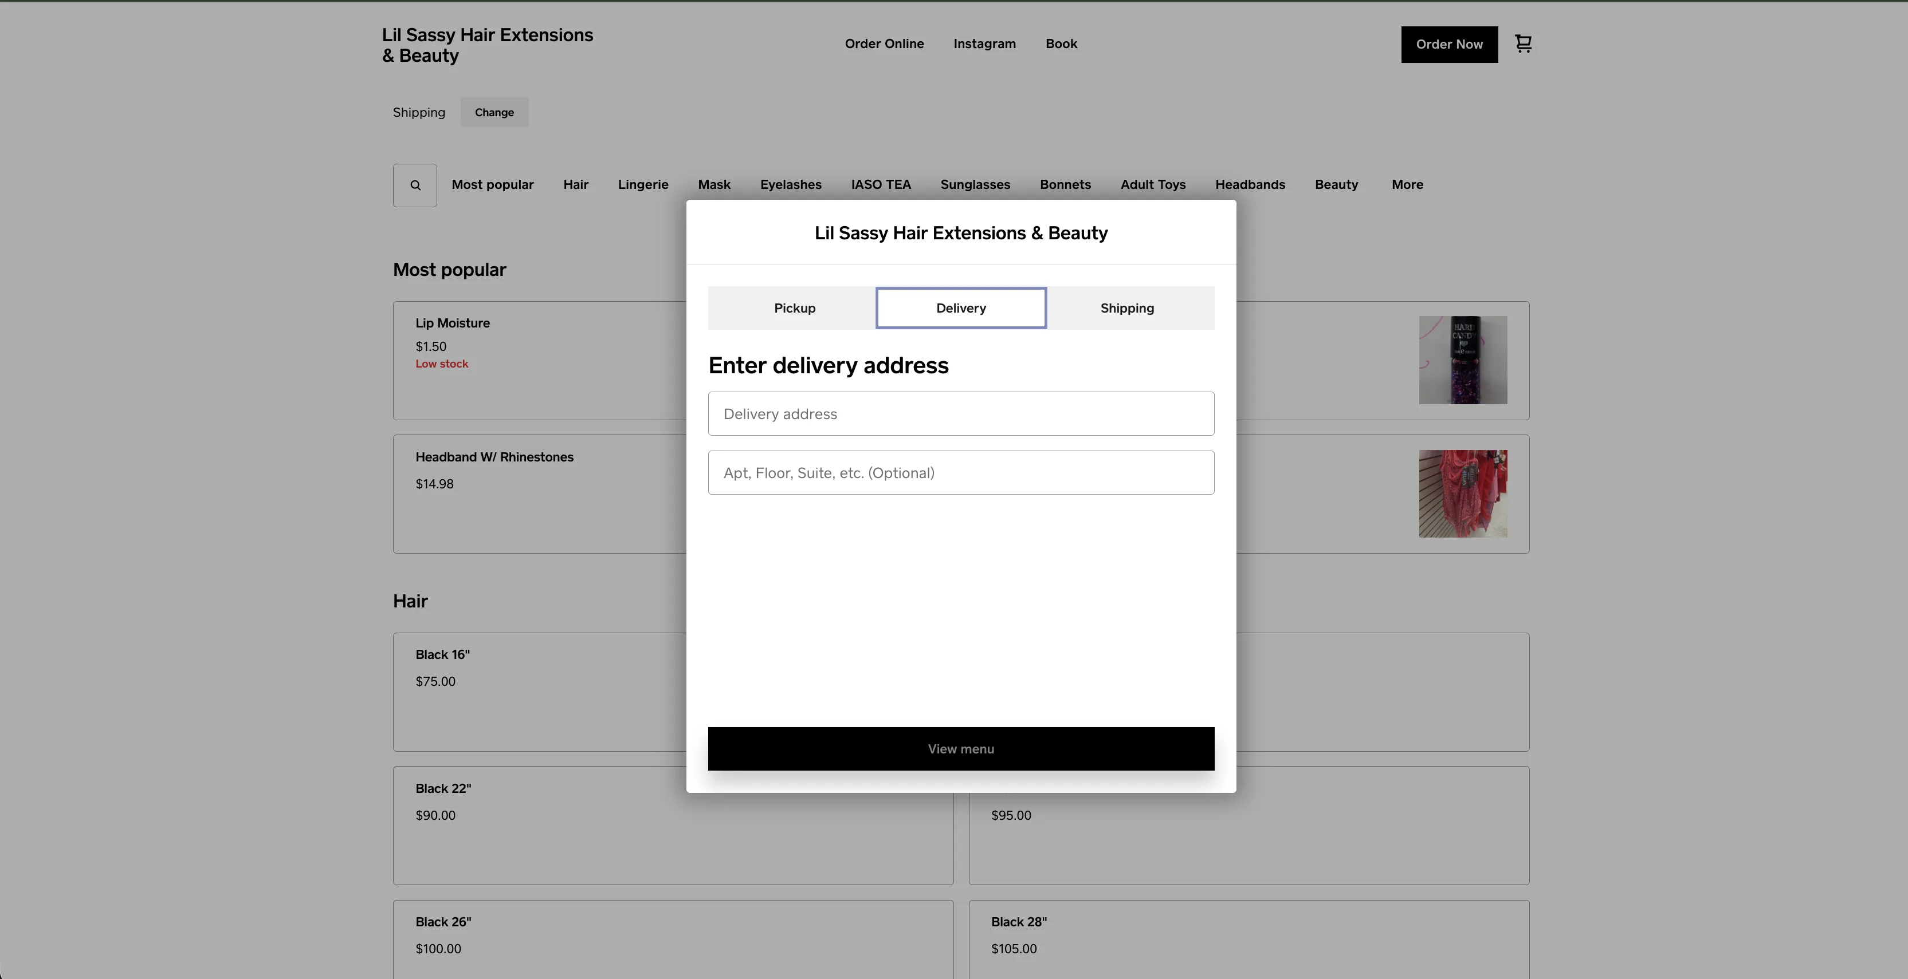This screenshot has height=979, width=1908.
Task: Select the Pickup tab
Action: 795,308
